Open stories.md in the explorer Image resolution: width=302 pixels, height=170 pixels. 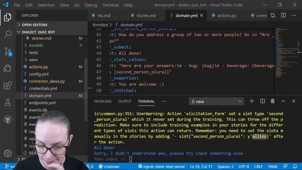[x=42, y=38]
